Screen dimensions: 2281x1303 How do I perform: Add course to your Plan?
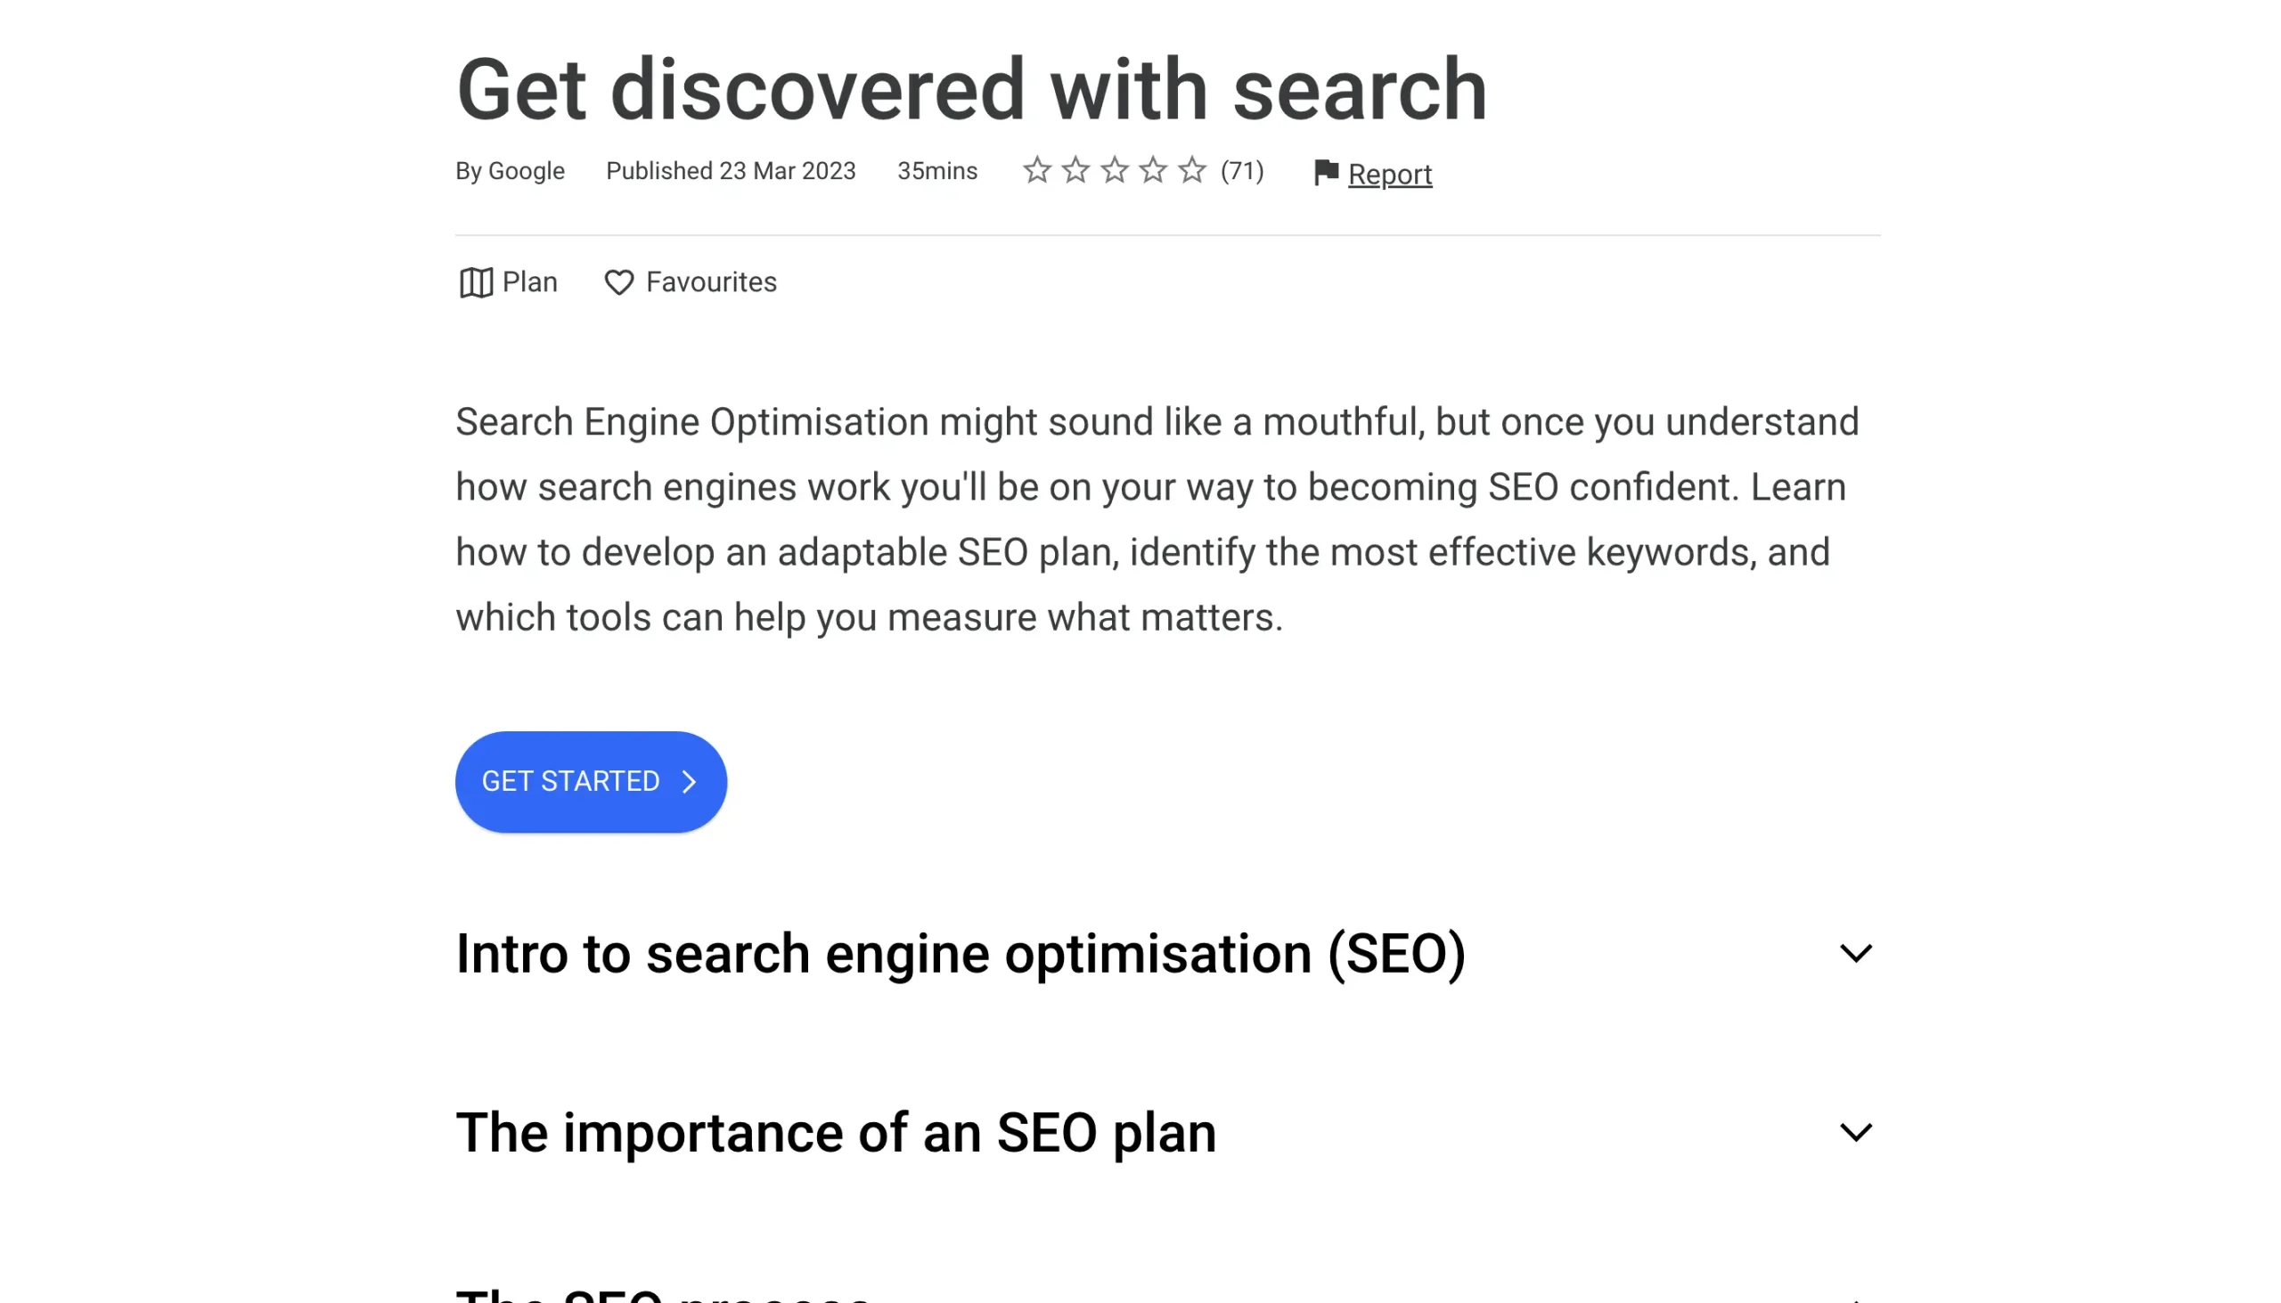(x=507, y=282)
